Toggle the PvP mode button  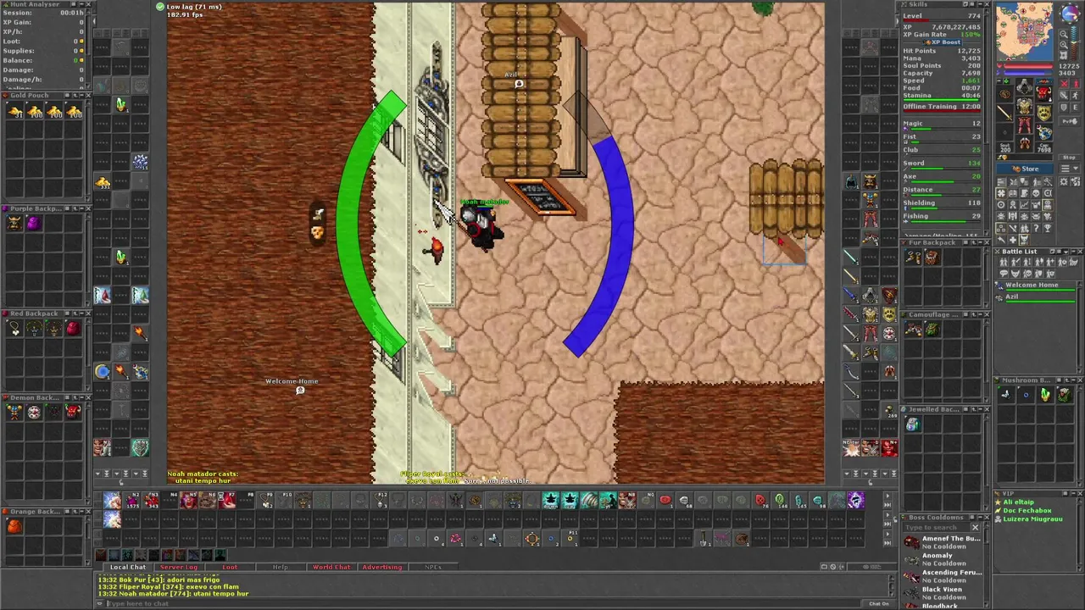tap(1070, 121)
